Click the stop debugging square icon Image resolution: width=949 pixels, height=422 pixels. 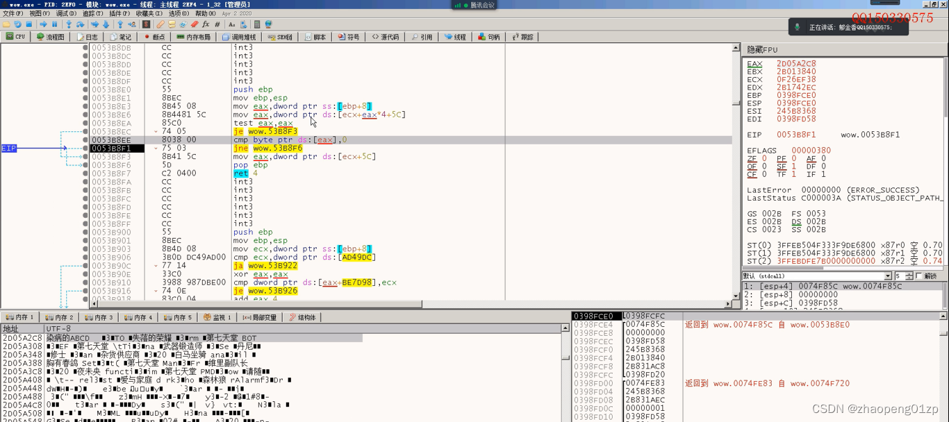[x=29, y=24]
